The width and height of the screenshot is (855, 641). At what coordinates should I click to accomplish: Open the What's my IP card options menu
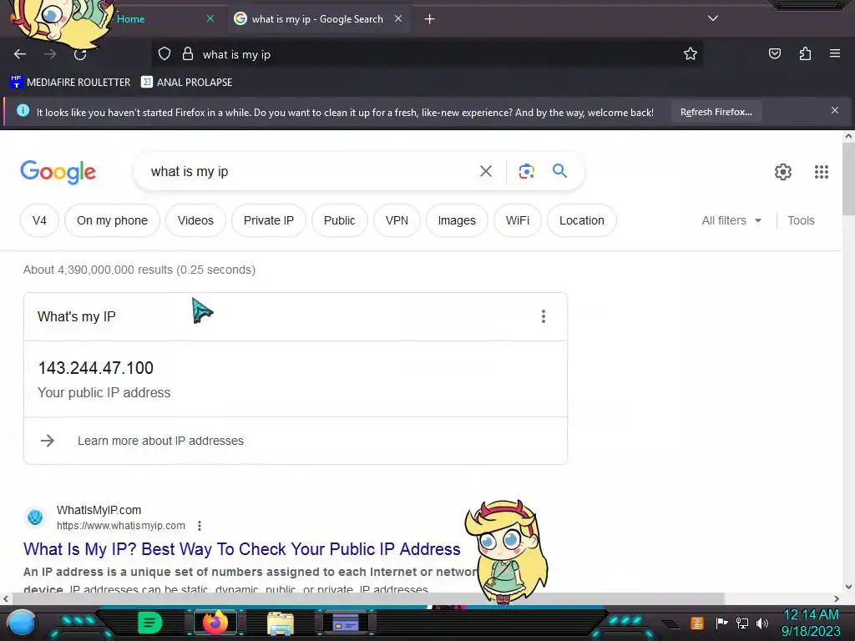(x=543, y=316)
